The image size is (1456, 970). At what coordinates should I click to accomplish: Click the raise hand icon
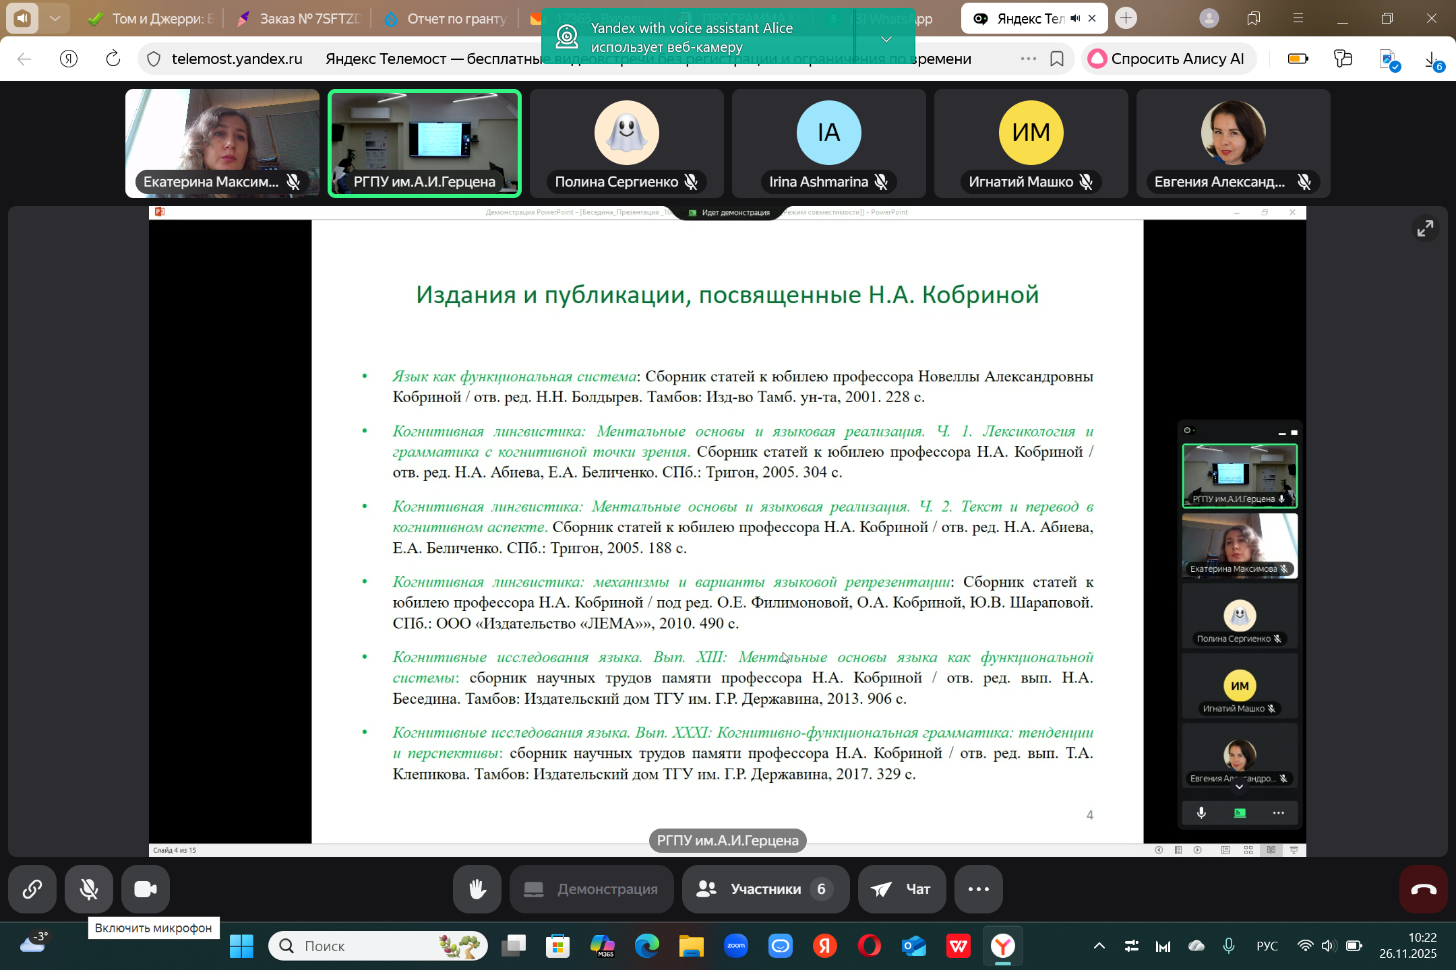[477, 889]
